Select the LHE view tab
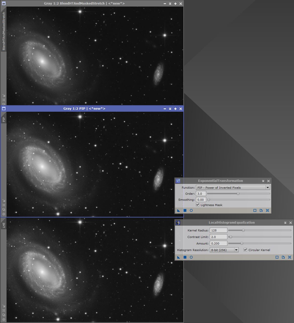 [x=4, y=225]
